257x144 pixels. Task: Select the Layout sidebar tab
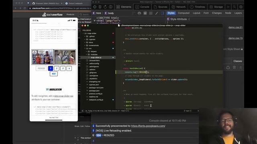(x=196, y=13)
